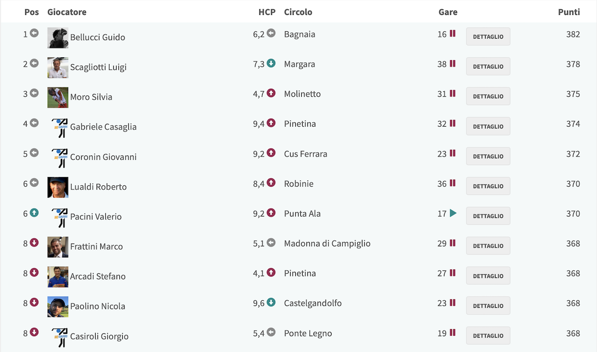Image resolution: width=597 pixels, height=352 pixels.
Task: Sort by the Punti column header
Action: 569,12
